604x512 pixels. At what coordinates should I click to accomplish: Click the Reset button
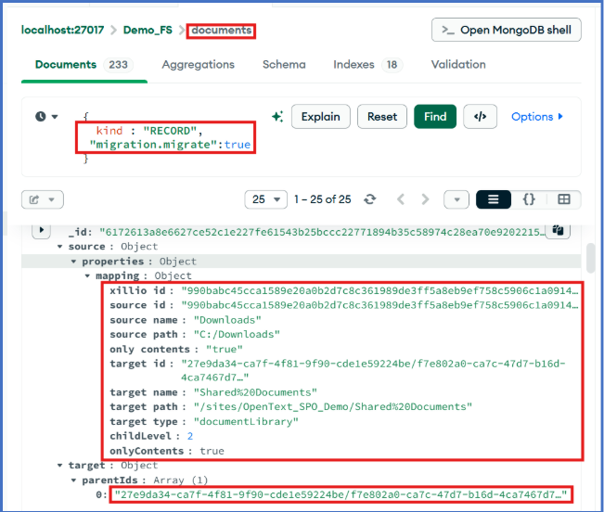tap(381, 116)
